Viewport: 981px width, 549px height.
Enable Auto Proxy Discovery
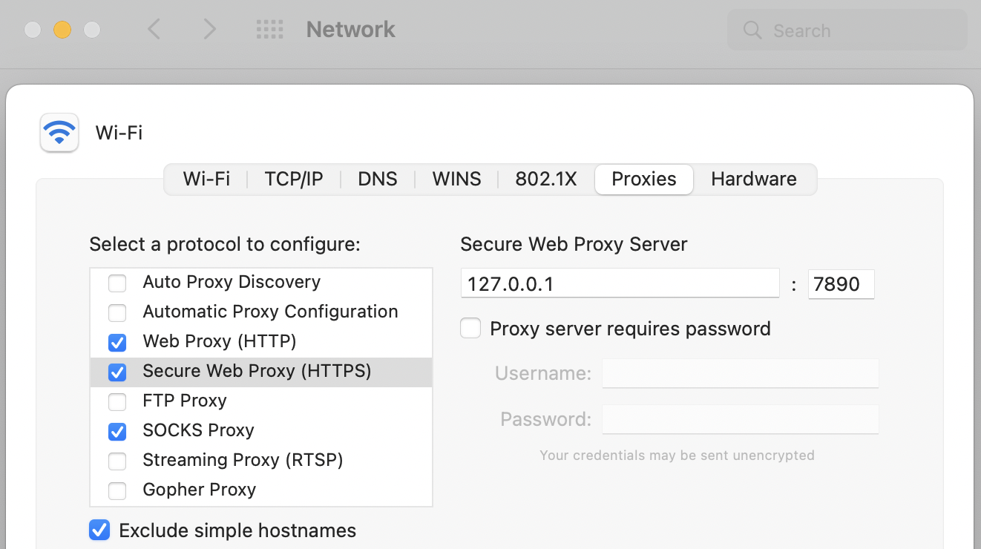coord(117,283)
